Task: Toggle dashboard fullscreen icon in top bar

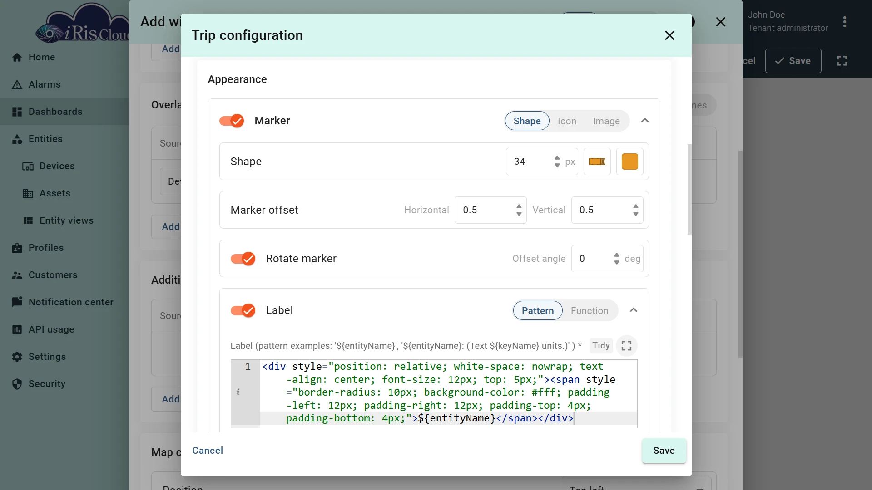Action: pyautogui.click(x=842, y=61)
